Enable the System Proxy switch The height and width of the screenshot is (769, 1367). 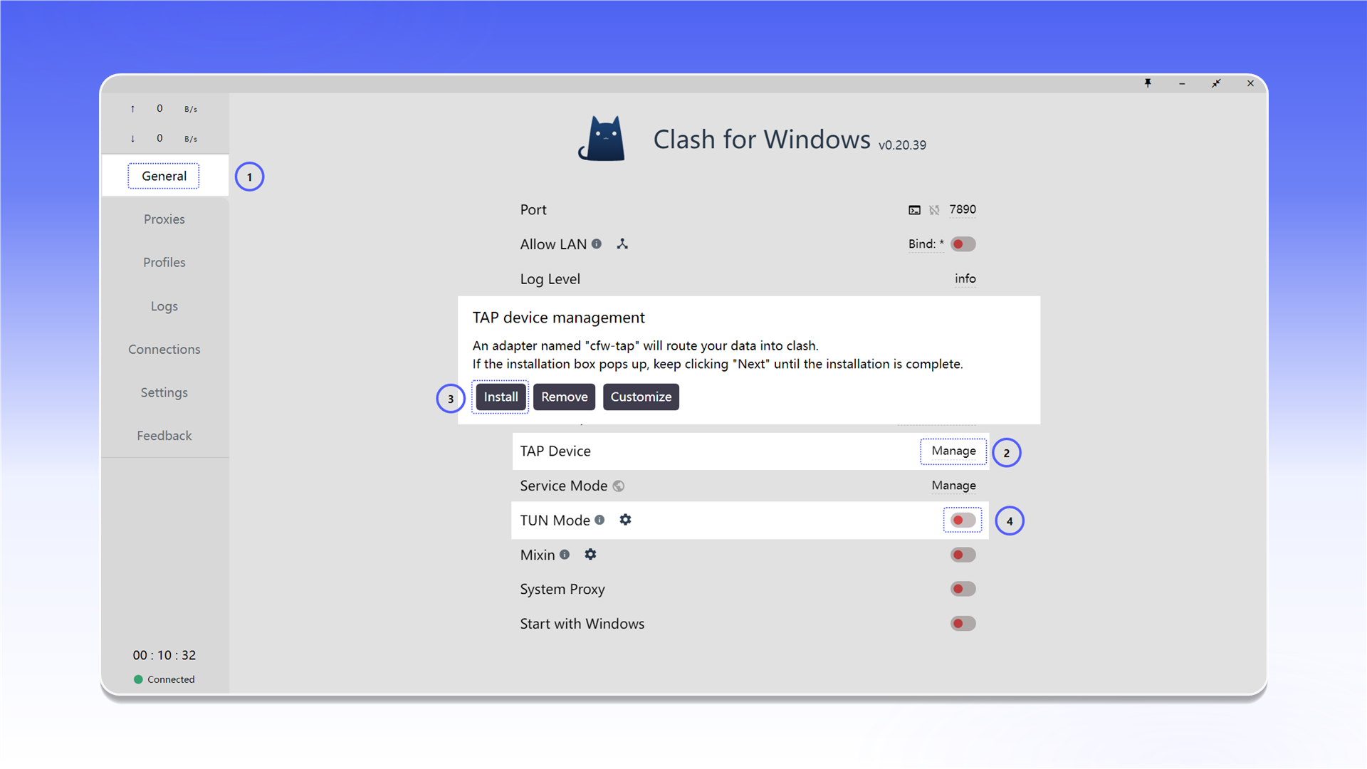[963, 589]
